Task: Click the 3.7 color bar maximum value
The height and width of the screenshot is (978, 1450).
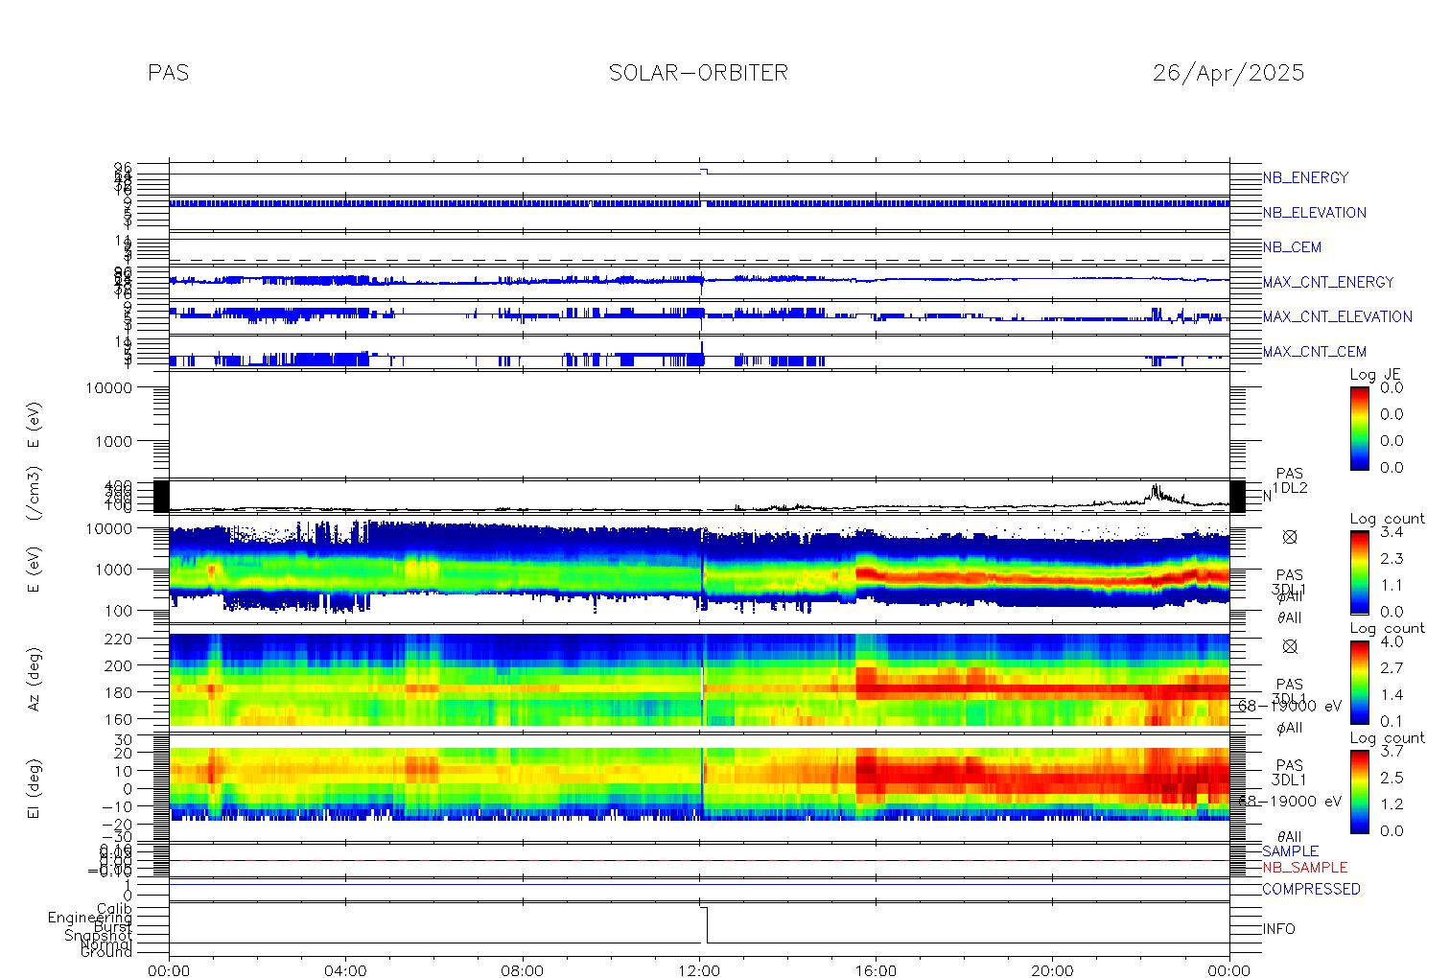Action: tap(1392, 750)
